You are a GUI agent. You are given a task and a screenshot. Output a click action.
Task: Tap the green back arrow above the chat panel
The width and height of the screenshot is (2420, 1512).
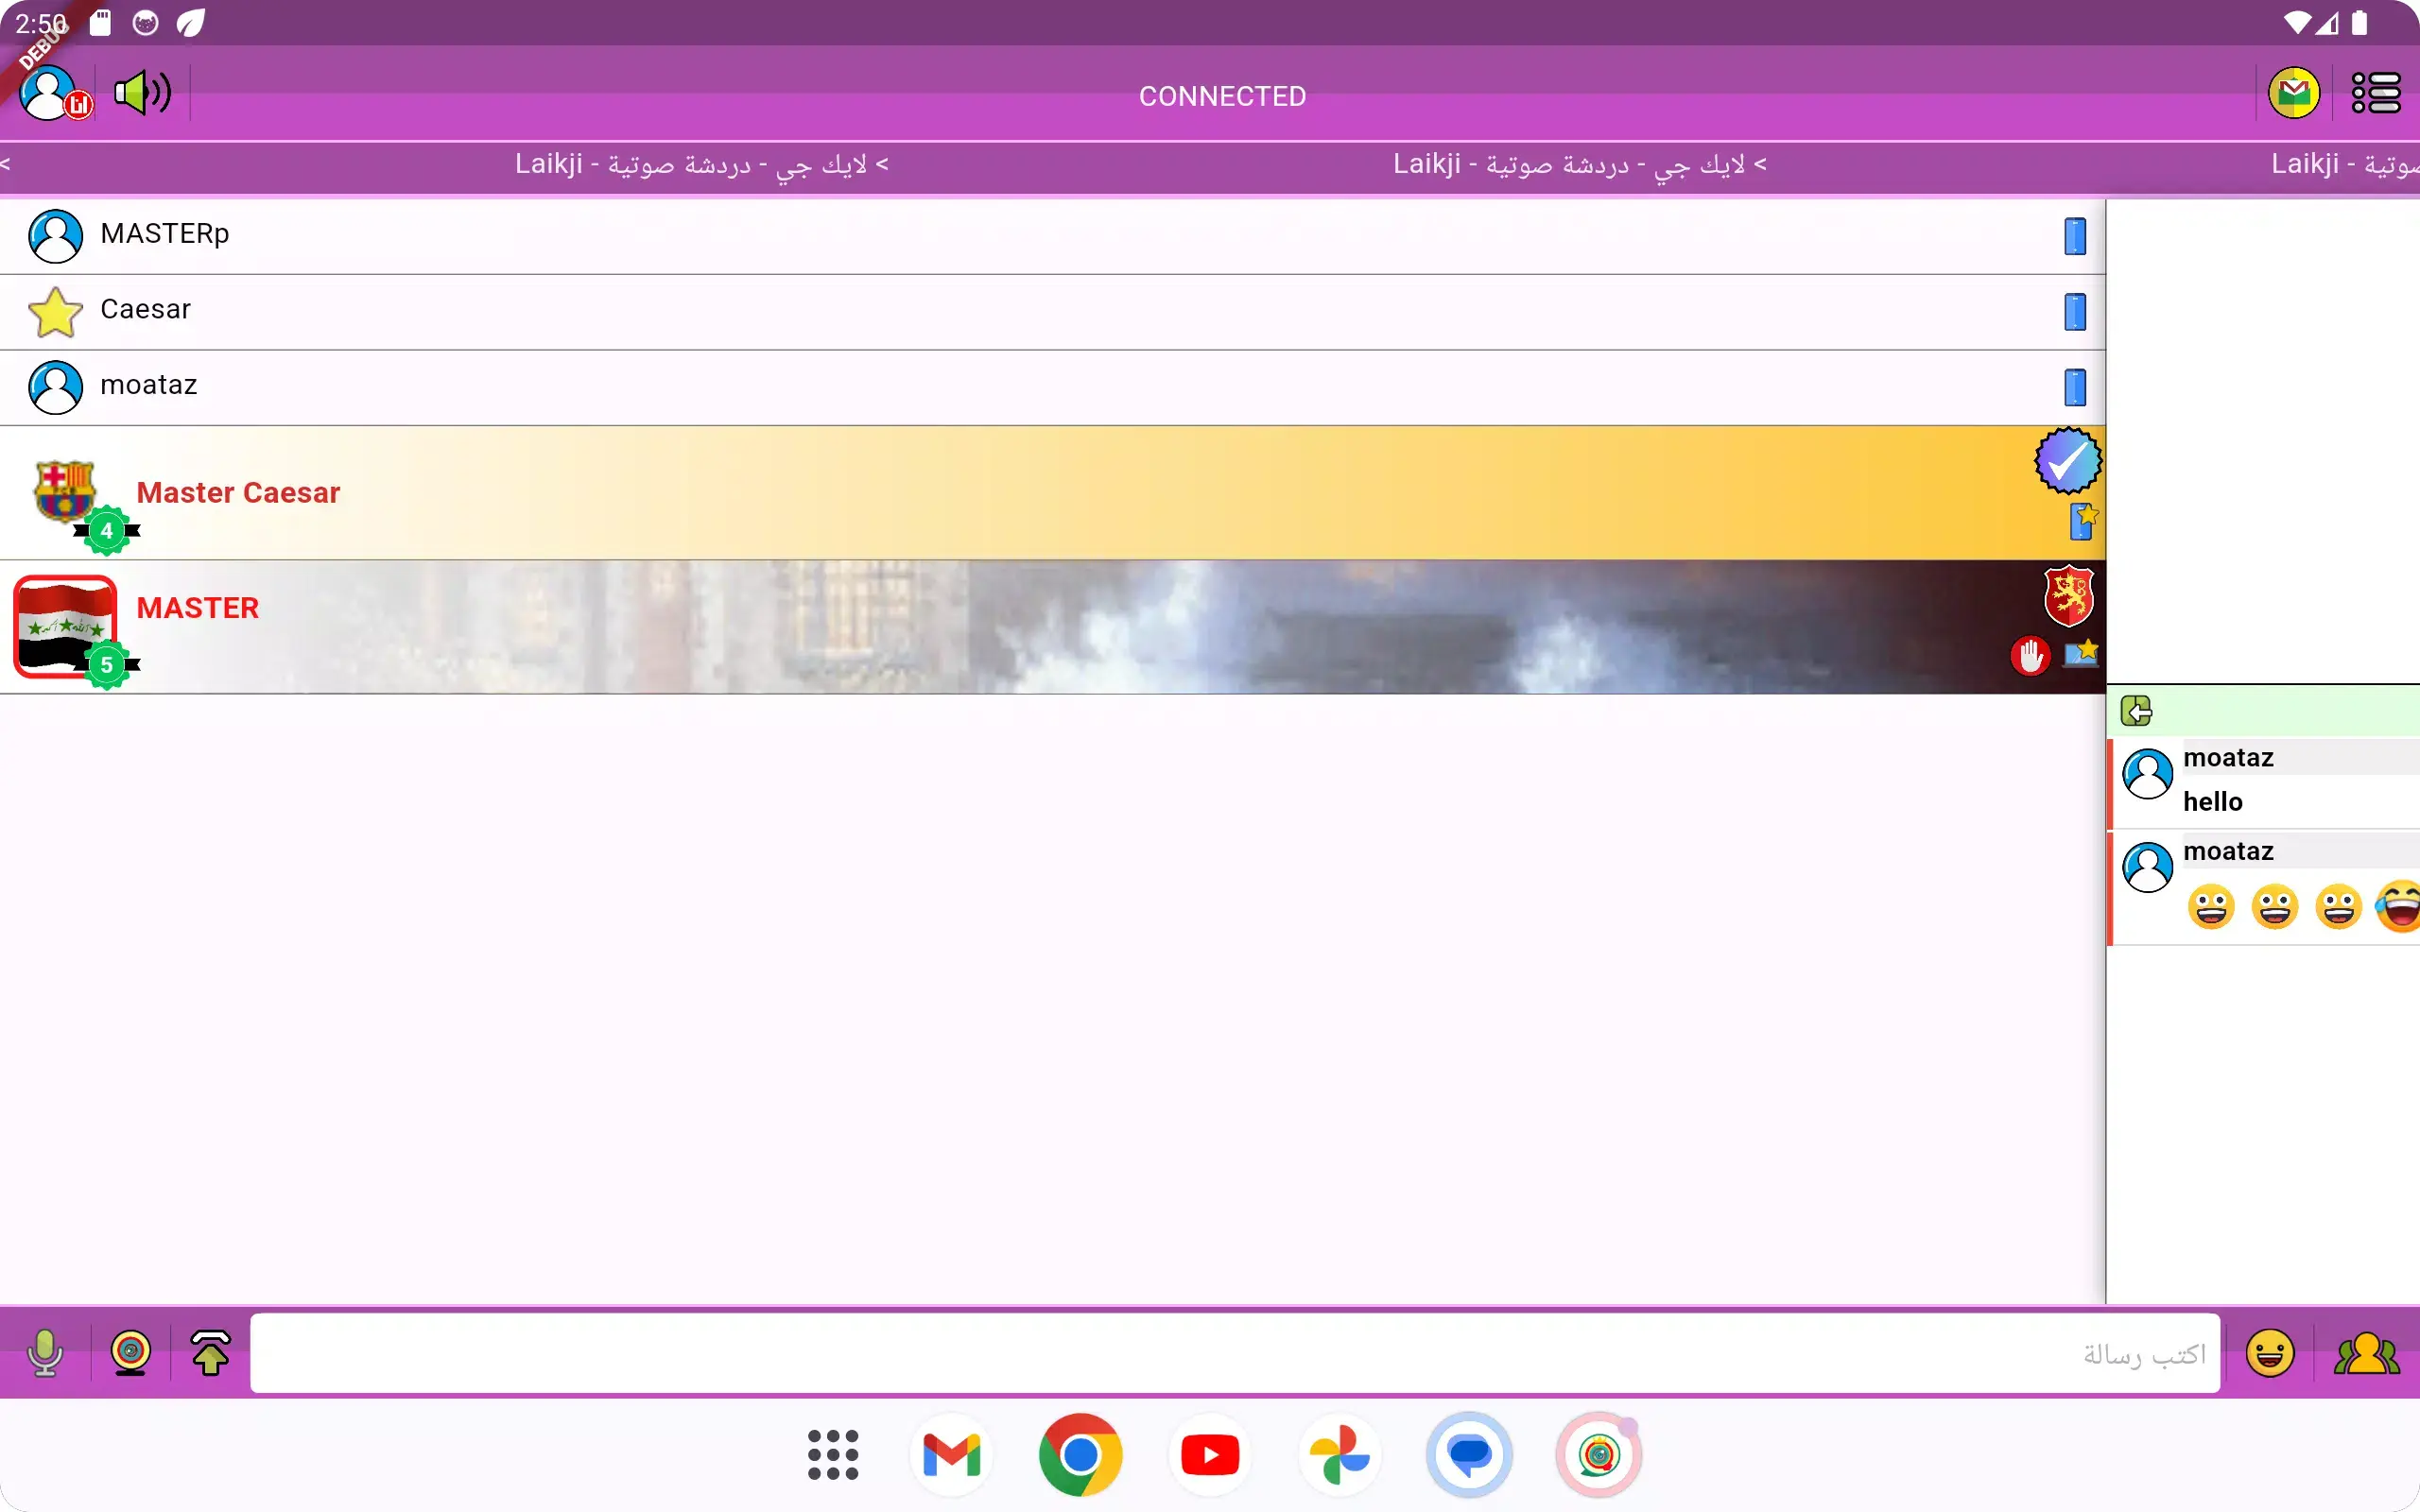coord(2138,710)
